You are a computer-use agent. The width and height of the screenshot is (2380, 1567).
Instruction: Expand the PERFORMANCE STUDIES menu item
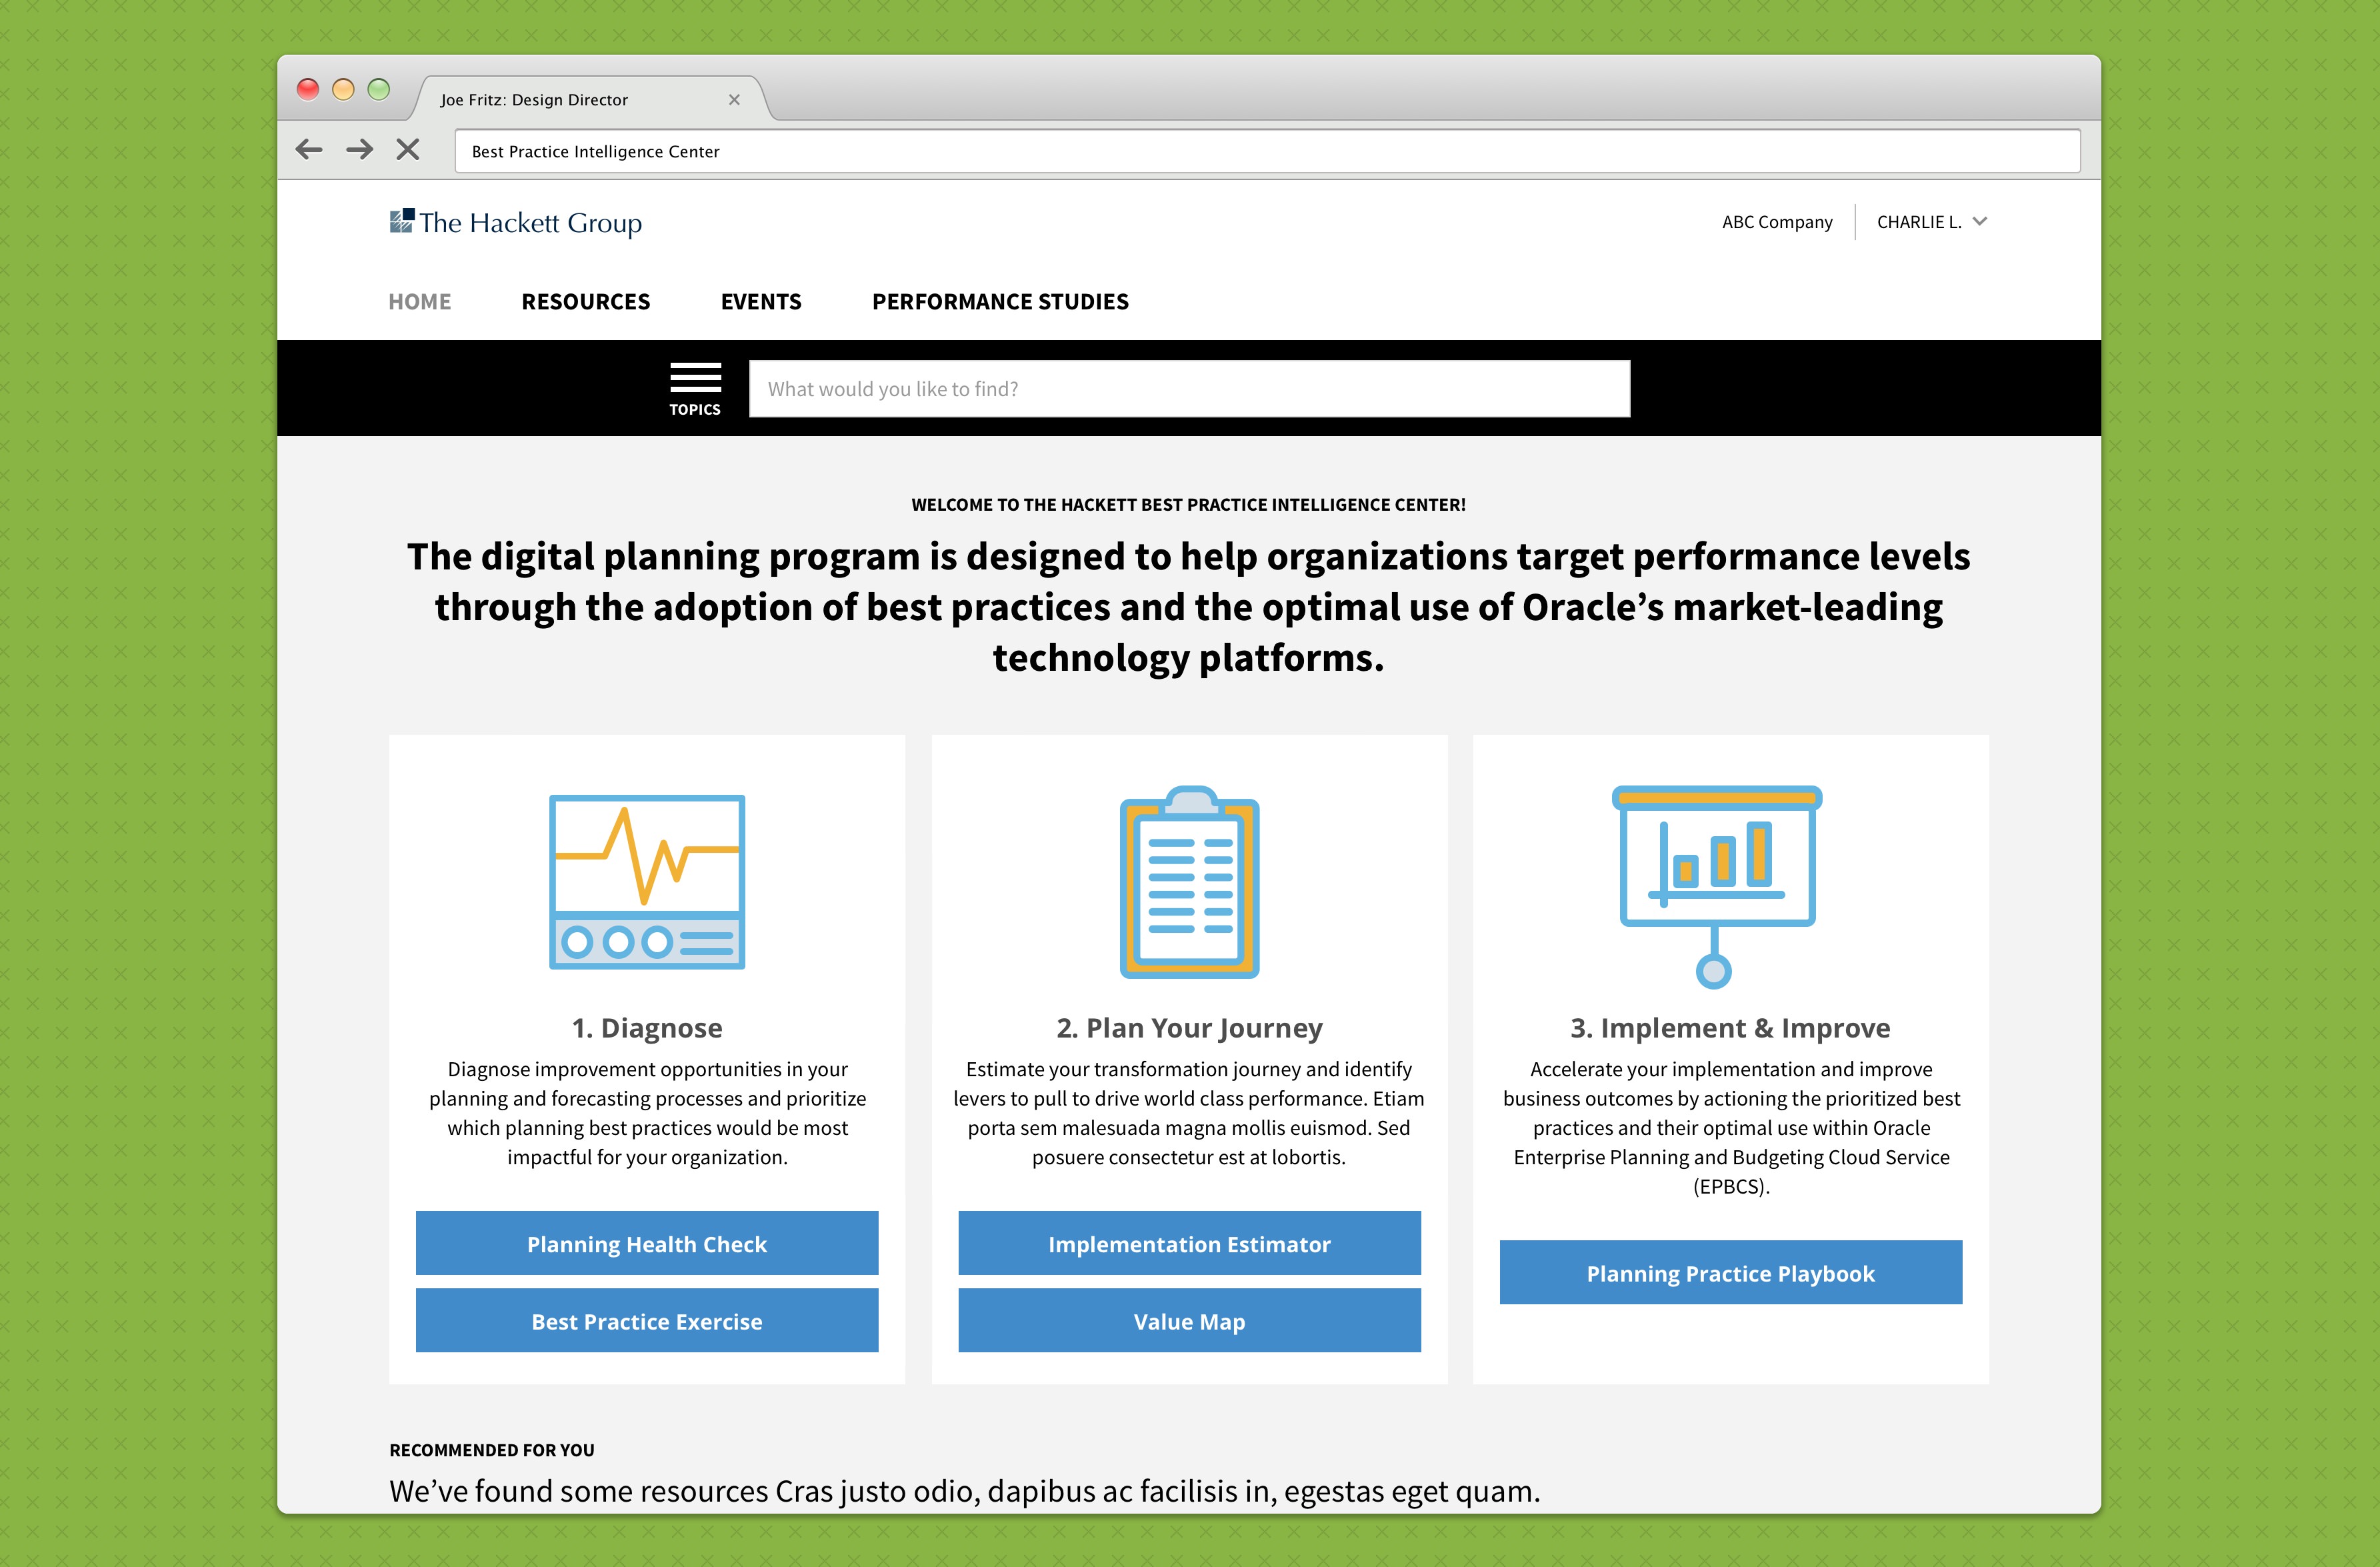pos(1000,299)
